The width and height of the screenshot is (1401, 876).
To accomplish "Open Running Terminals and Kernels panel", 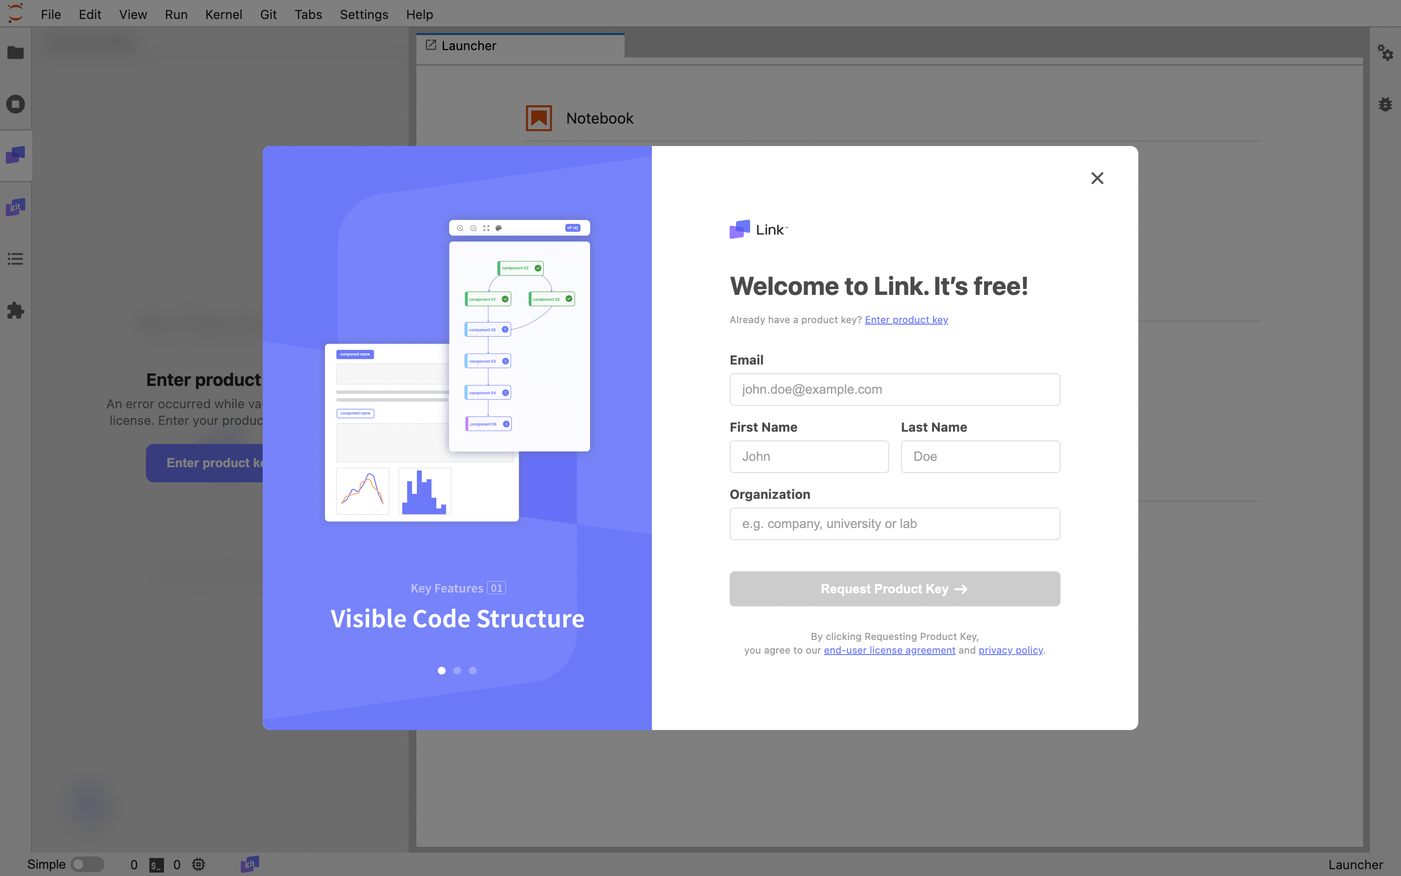I will pyautogui.click(x=16, y=104).
